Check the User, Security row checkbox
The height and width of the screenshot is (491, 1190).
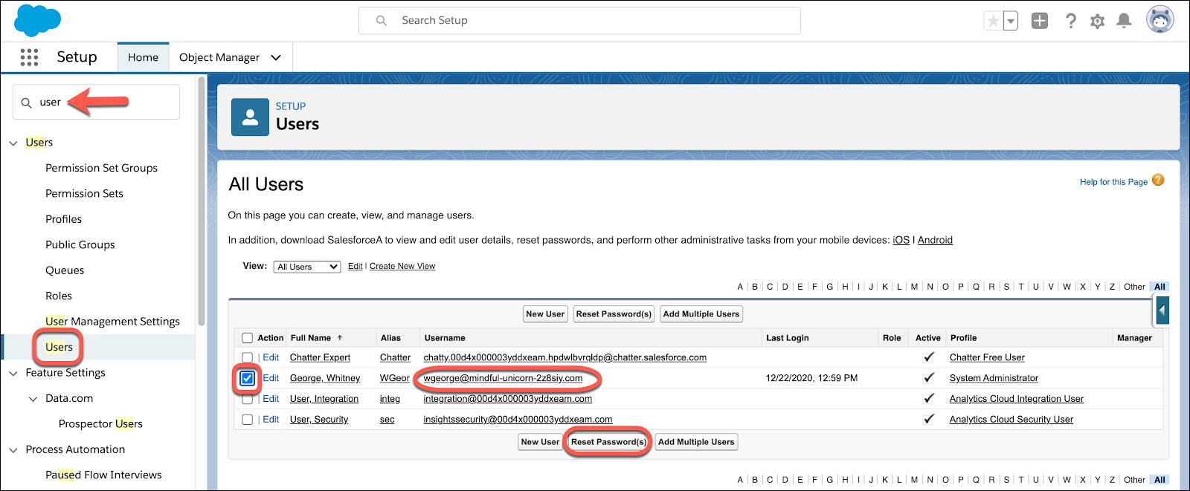(248, 420)
